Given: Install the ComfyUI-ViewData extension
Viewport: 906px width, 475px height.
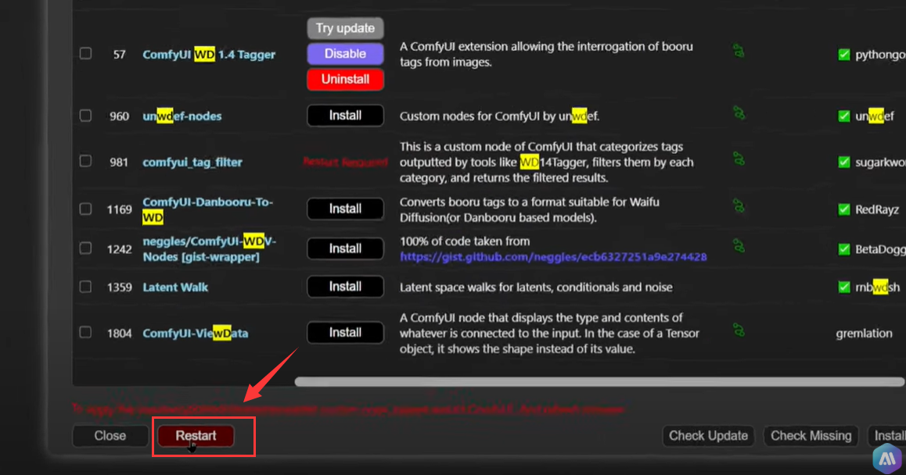Looking at the screenshot, I should [345, 333].
